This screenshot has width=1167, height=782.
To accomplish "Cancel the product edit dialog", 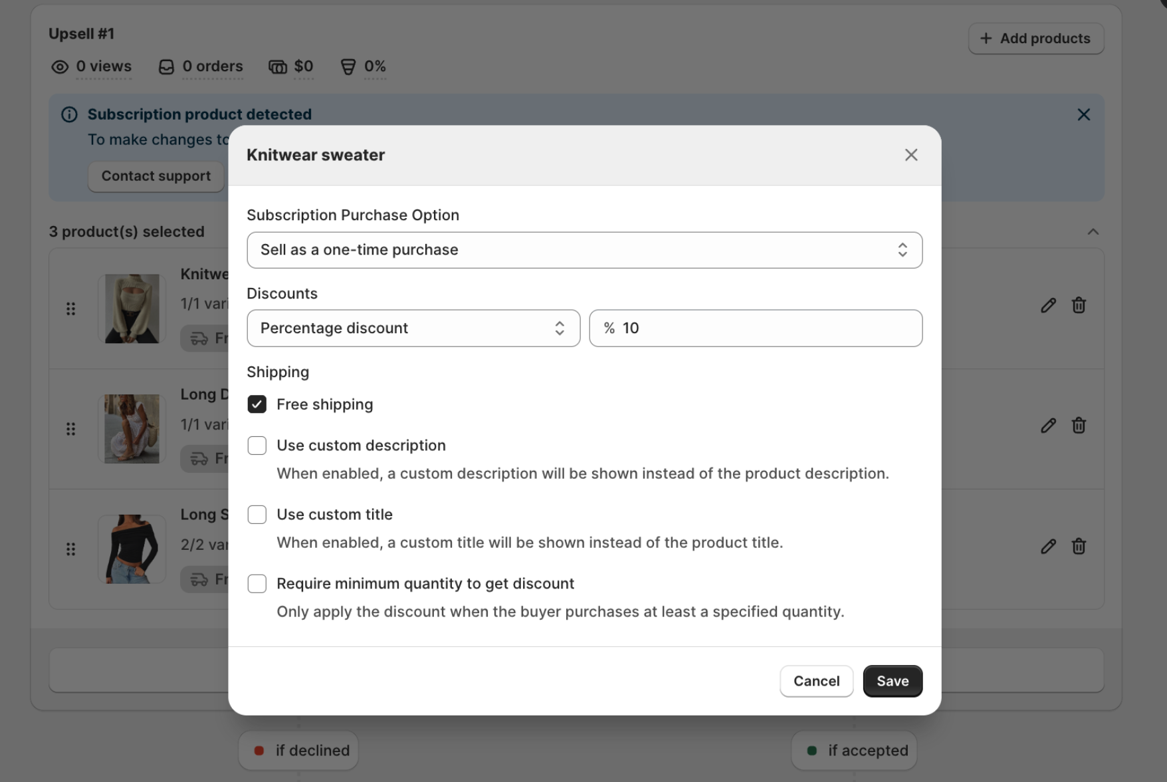I will 816,681.
